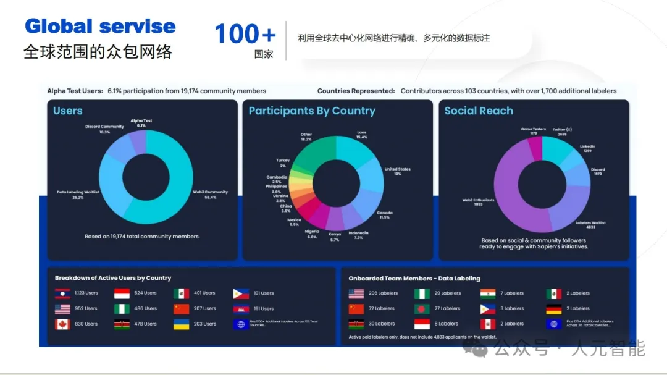Click Breakdown of Active Users by Country heading
Image resolution: width=667 pixels, height=375 pixels.
pos(113,278)
